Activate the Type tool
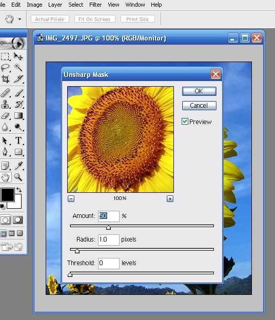 coord(18,141)
